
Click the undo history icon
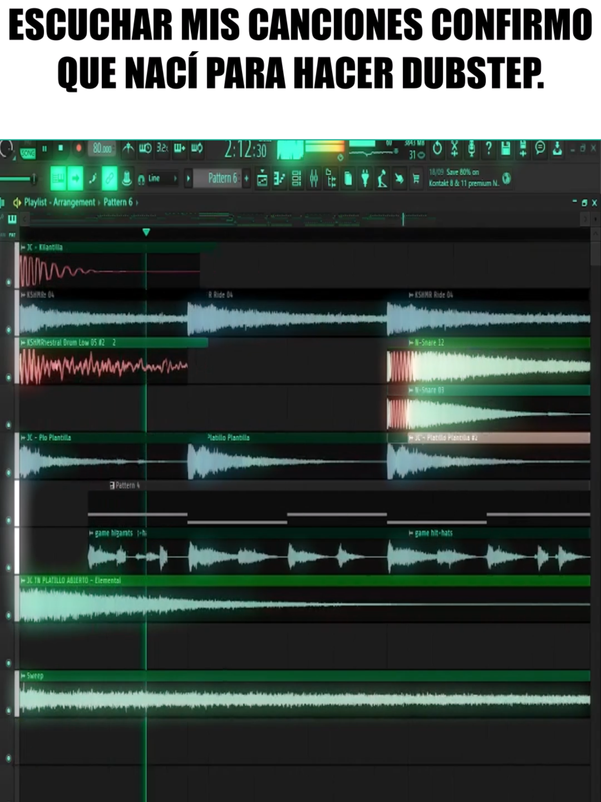(437, 148)
